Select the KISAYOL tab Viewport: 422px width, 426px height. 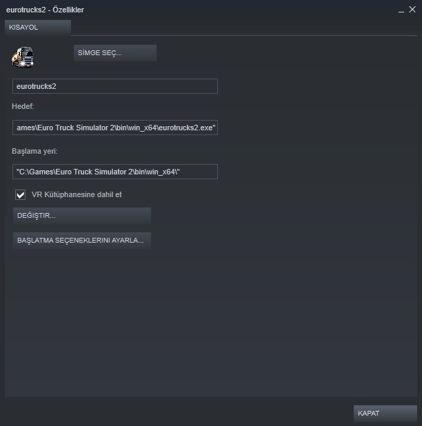pyautogui.click(x=38, y=28)
